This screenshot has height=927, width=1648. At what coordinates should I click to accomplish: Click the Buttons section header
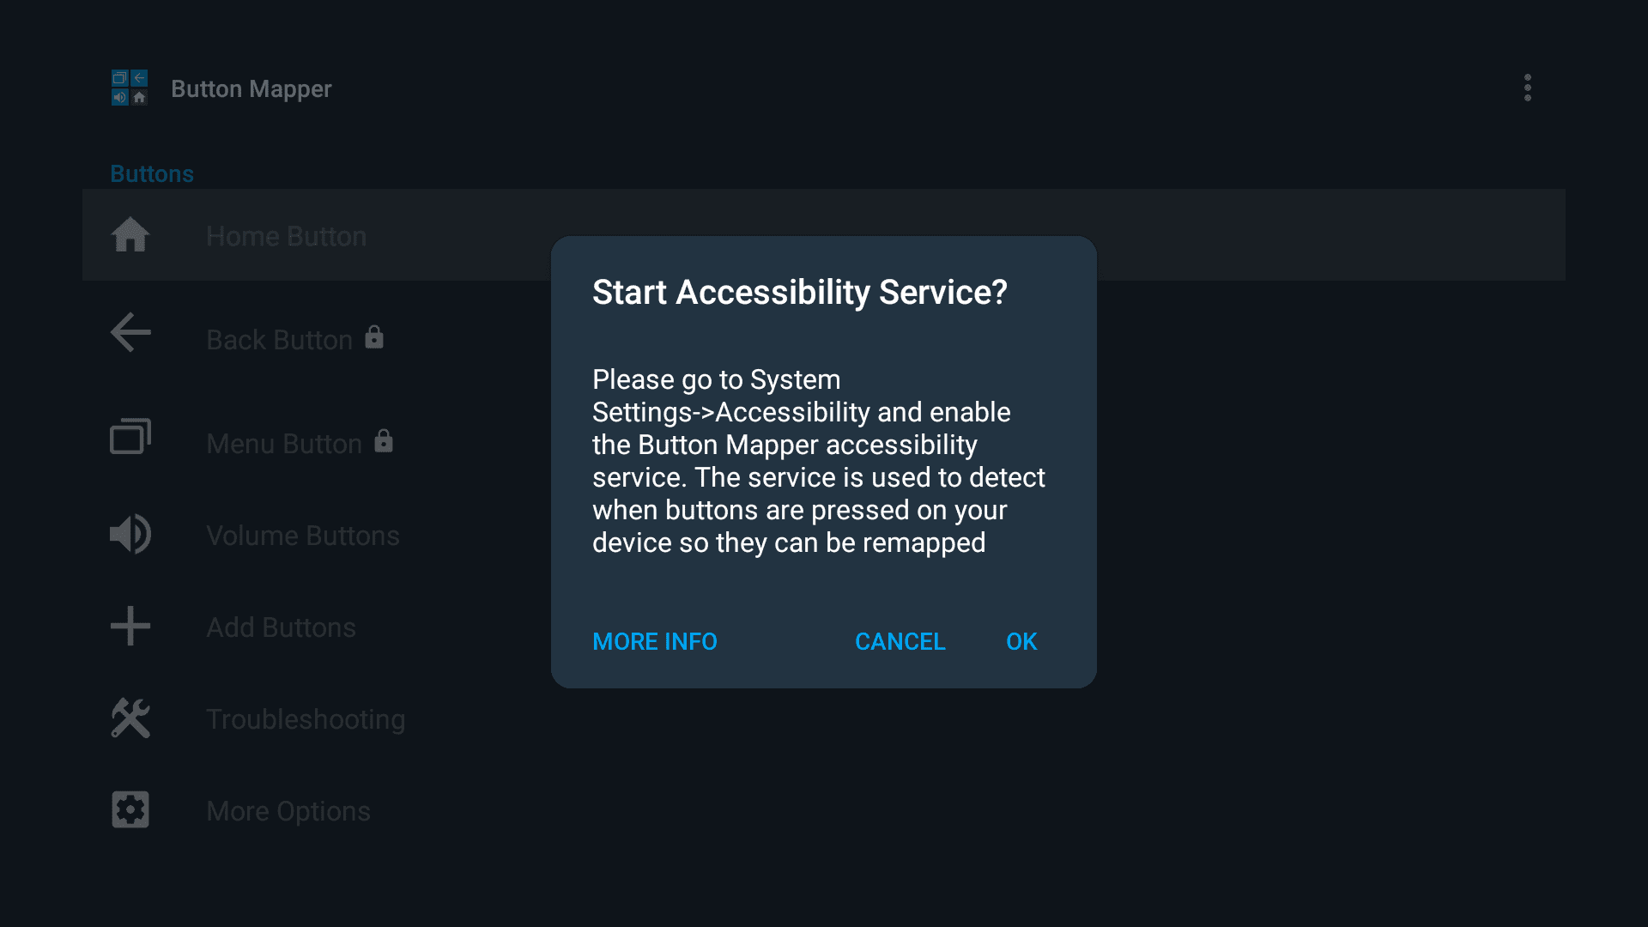[152, 173]
